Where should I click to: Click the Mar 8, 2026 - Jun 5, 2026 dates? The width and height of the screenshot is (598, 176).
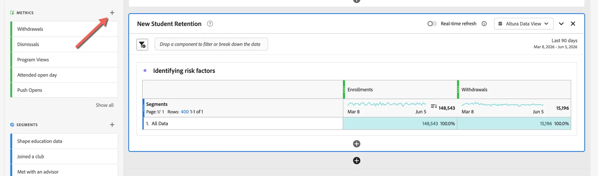pos(555,47)
